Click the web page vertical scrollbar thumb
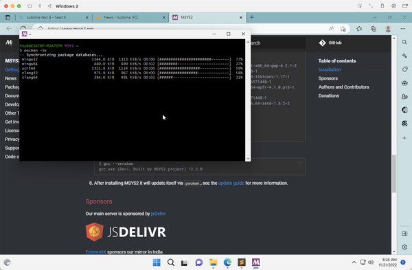Image resolution: width=412 pixels, height=270 pixels. click(394, 174)
